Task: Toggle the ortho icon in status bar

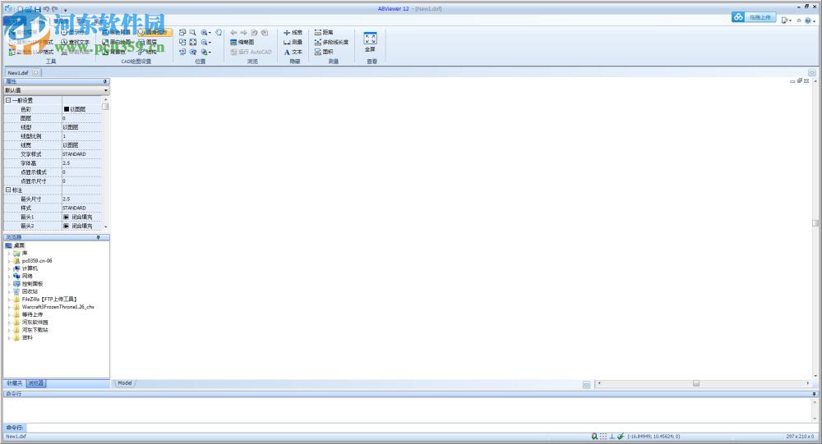Action: (x=612, y=436)
